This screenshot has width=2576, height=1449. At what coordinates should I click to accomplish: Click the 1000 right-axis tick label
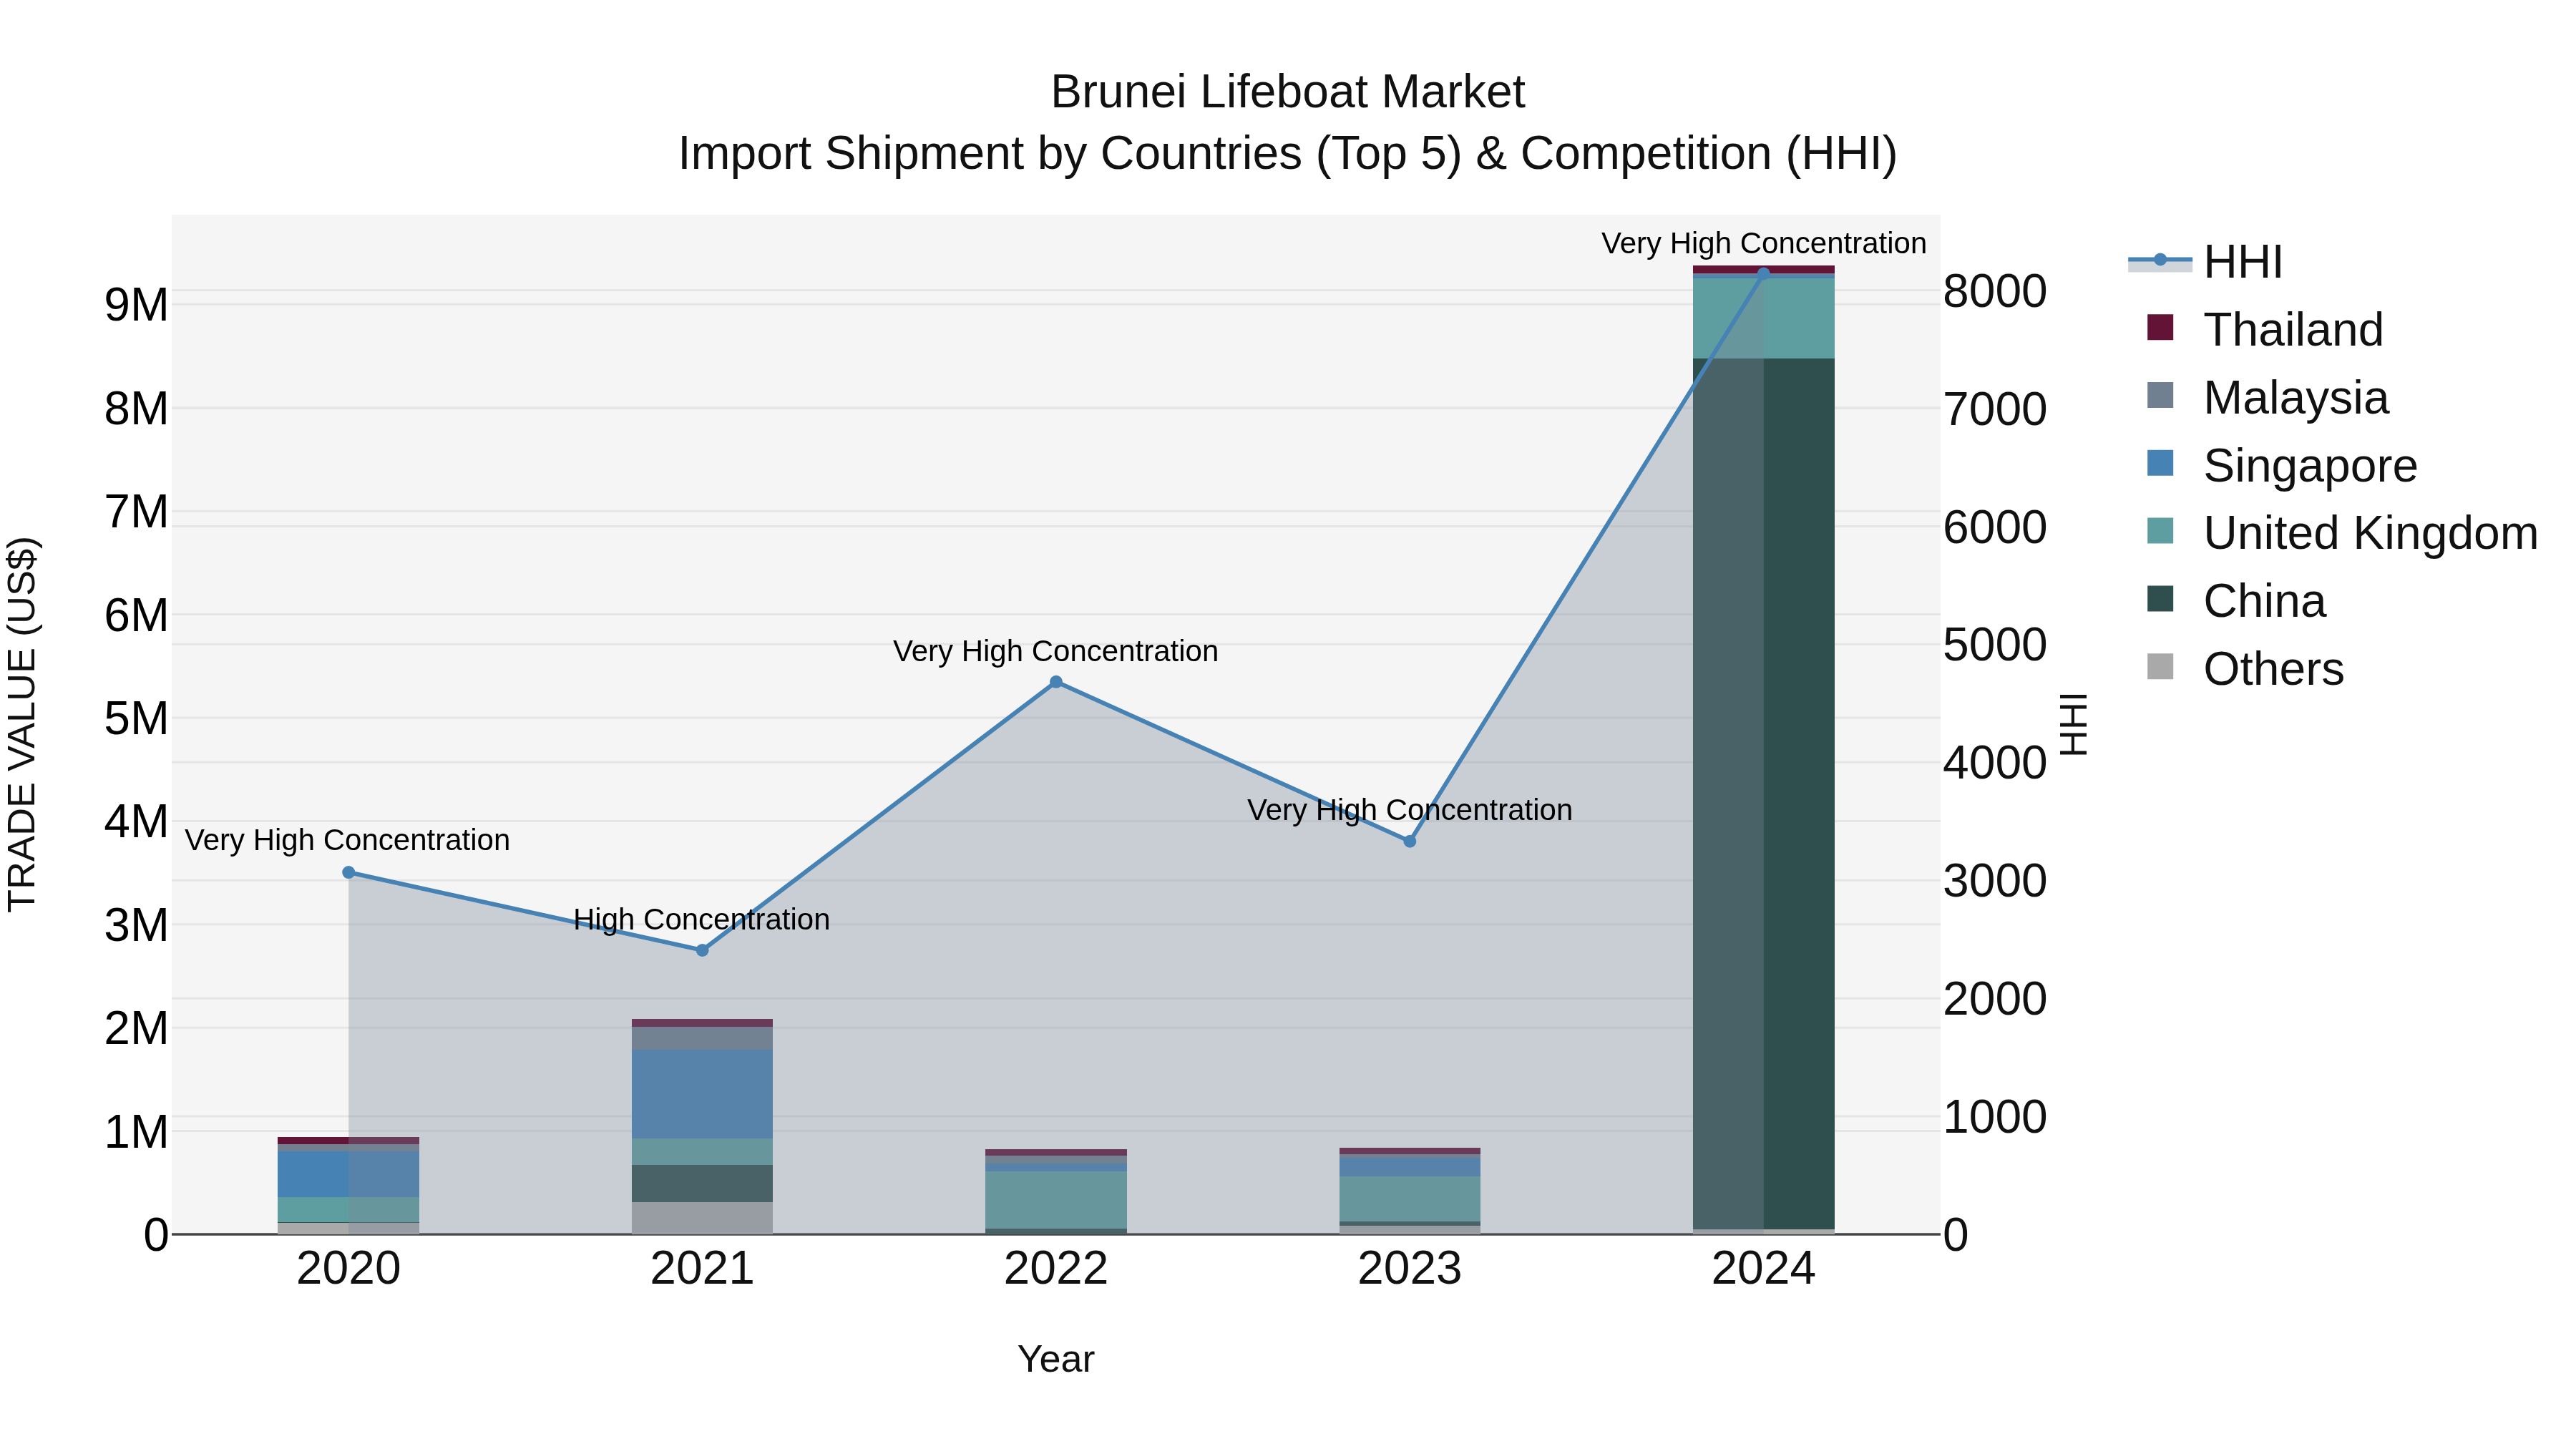point(1995,1117)
